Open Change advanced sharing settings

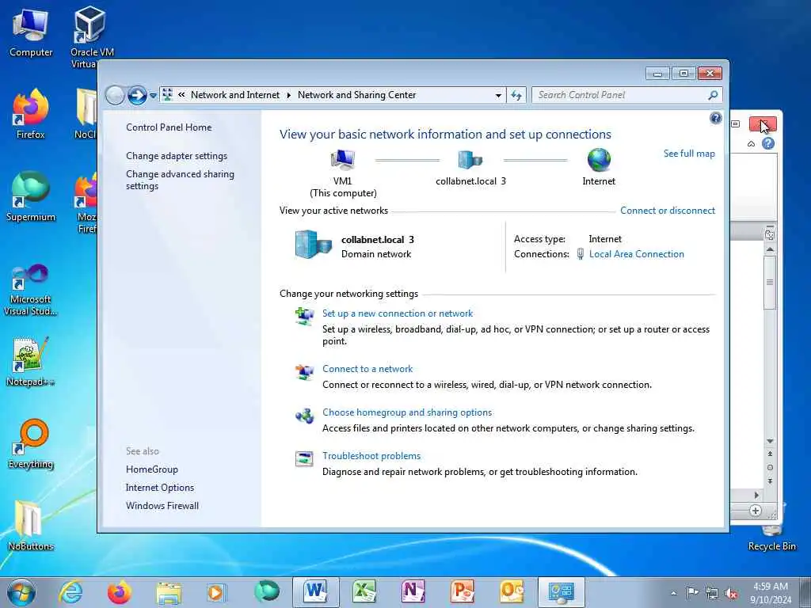(x=180, y=180)
